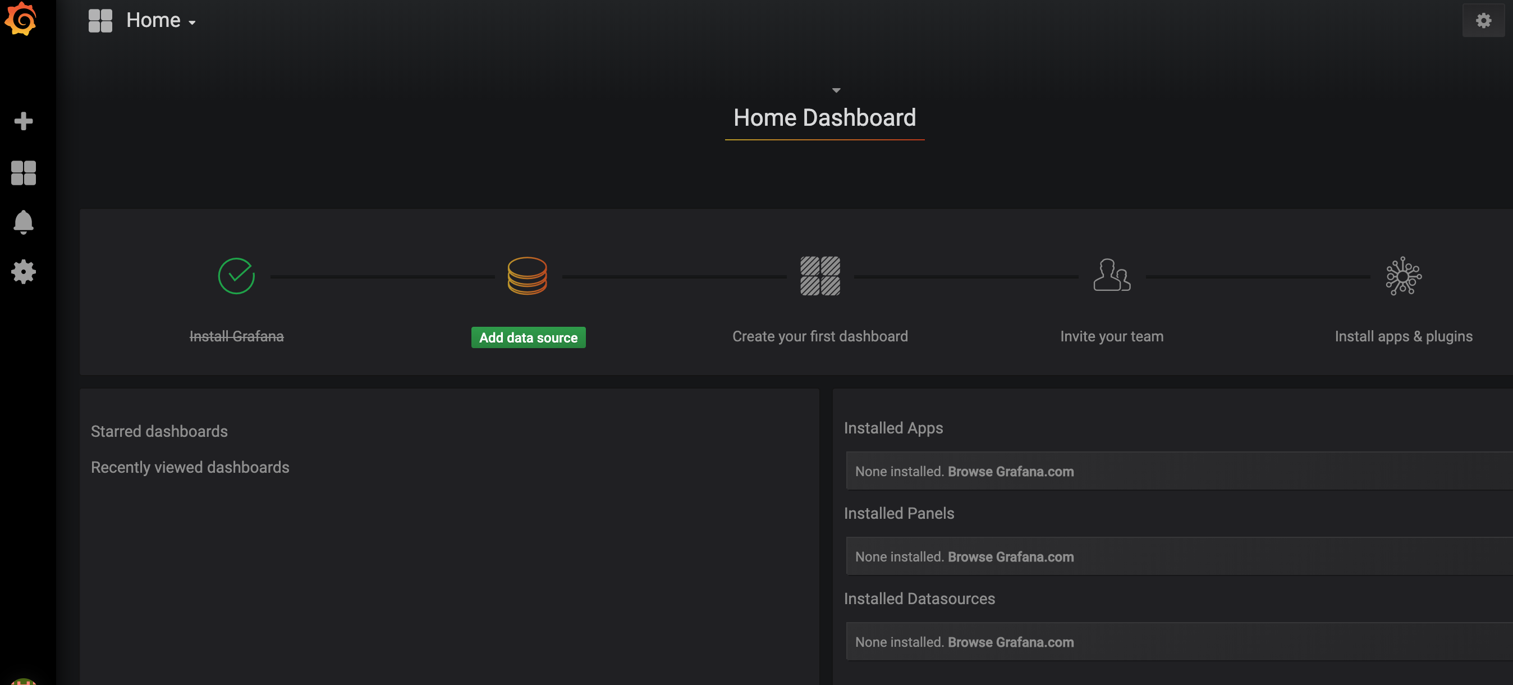Image resolution: width=1513 pixels, height=685 pixels.
Task: Click the Add data source button
Action: pyautogui.click(x=528, y=337)
